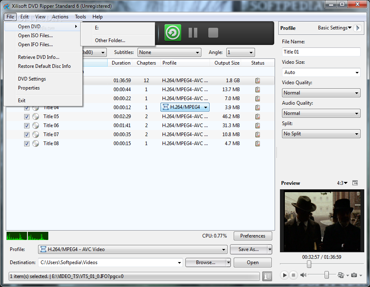Click the Open destination button
The image size is (370, 287).
point(253,262)
